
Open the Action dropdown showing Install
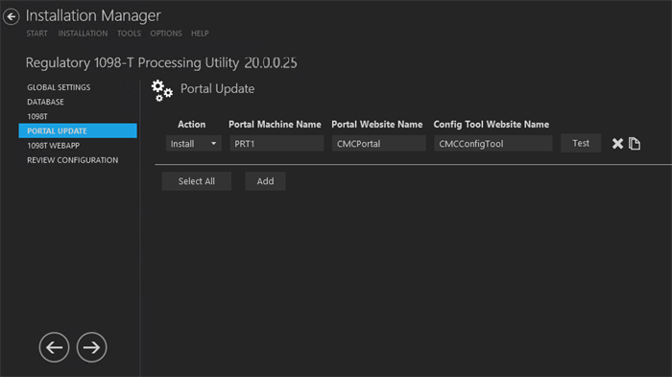194,144
